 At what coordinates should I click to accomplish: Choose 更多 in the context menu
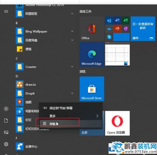click(71, 116)
